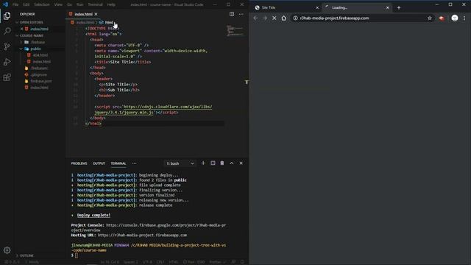
Task: Switch to the Site Title browser tab
Action: [286, 7]
